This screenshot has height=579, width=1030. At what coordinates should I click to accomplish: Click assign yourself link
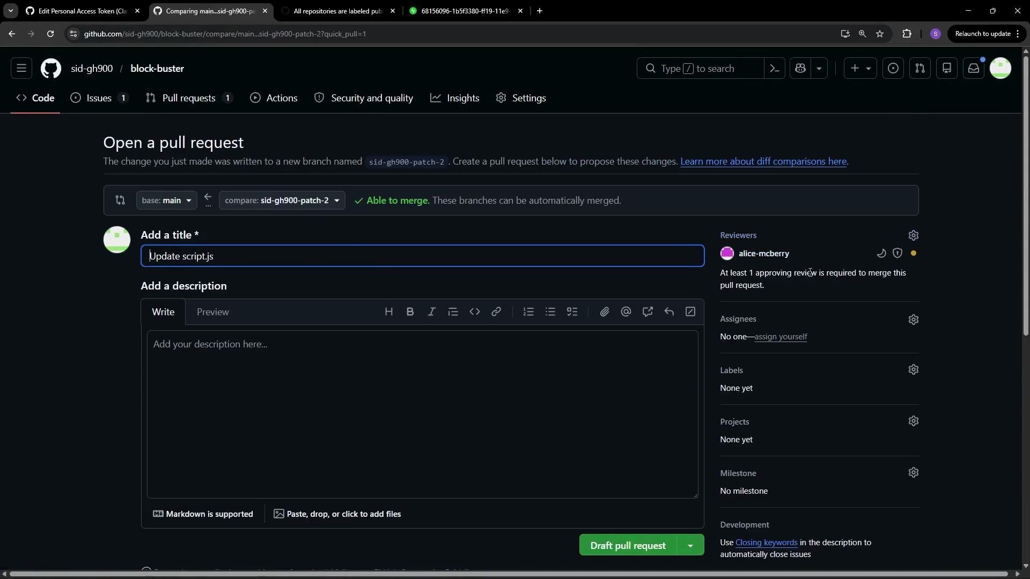tap(781, 337)
